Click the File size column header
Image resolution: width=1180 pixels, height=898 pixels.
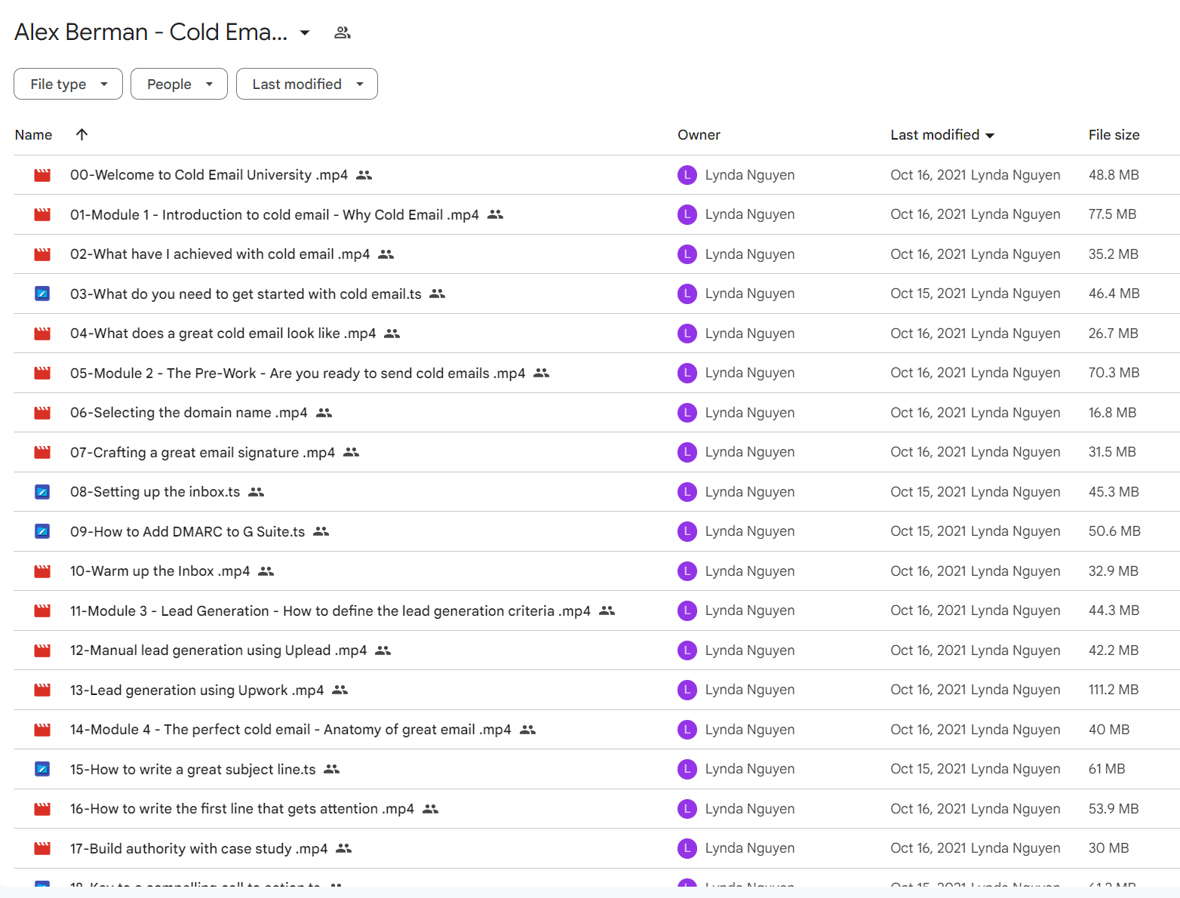[1114, 135]
